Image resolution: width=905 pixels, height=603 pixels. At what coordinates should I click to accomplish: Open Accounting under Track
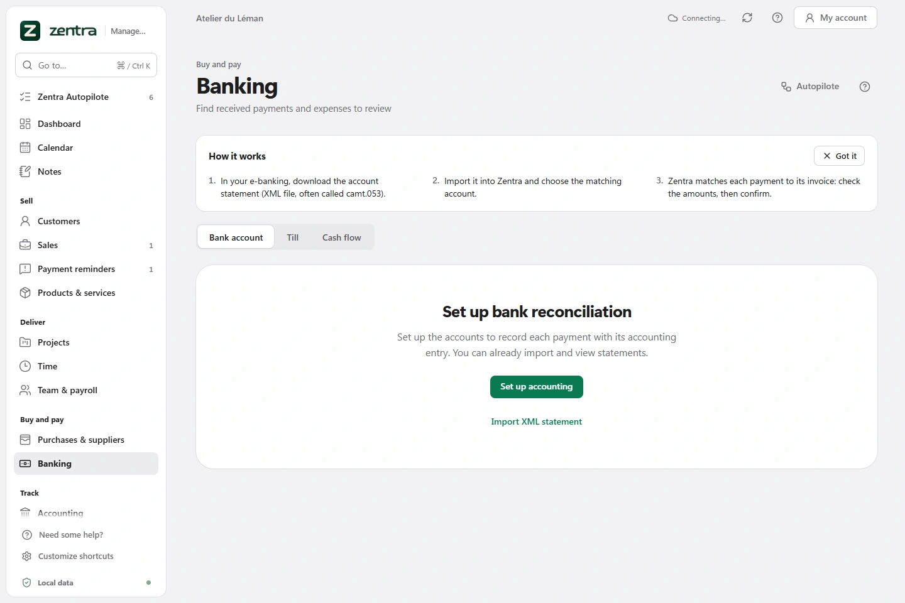tap(86, 513)
